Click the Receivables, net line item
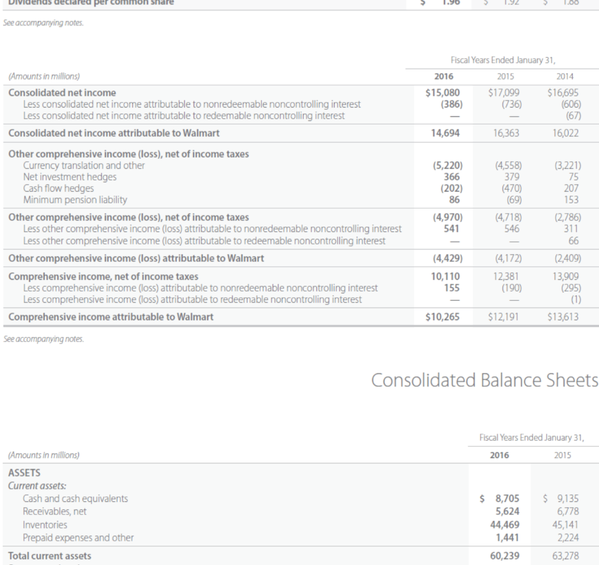This screenshot has width=599, height=565. pos(56,511)
